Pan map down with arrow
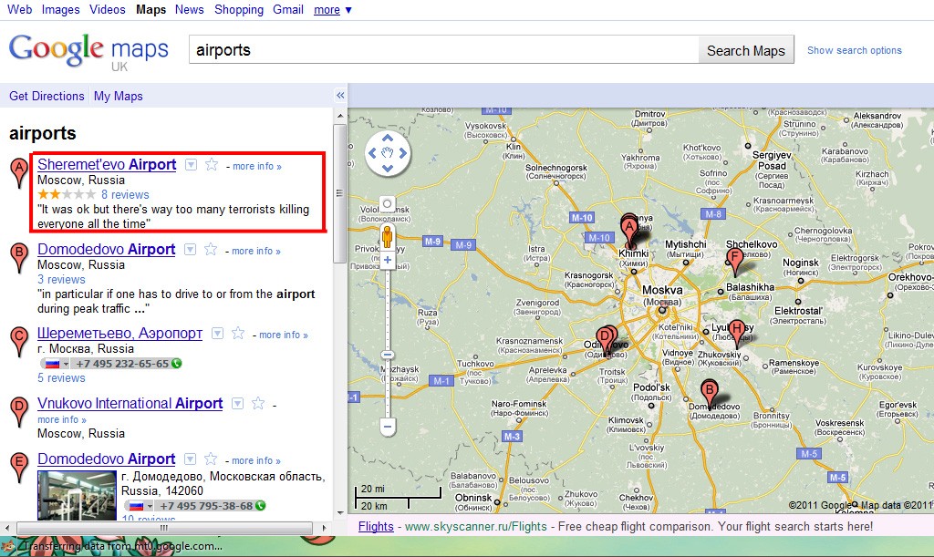The image size is (934, 557). tap(387, 169)
